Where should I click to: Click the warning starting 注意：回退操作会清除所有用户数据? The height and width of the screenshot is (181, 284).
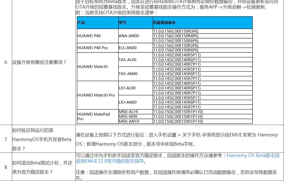click(176, 175)
